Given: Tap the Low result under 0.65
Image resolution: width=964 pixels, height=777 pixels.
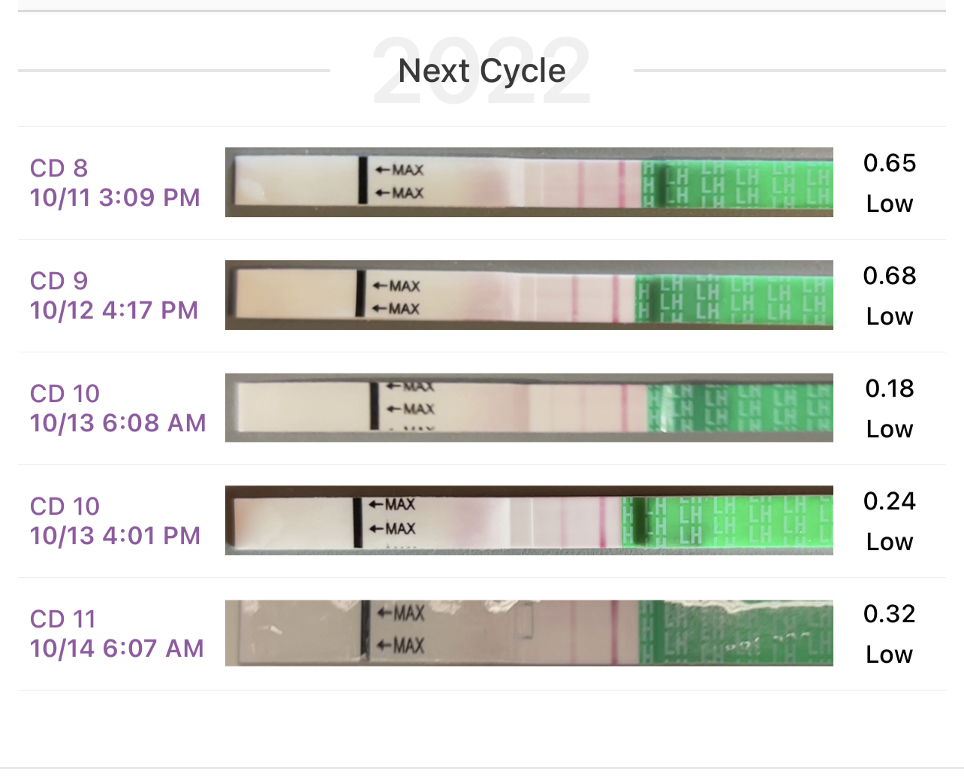Looking at the screenshot, I should pos(890,204).
